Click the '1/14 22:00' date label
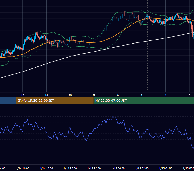The height and width of the screenshot is (171, 194). 94,168
